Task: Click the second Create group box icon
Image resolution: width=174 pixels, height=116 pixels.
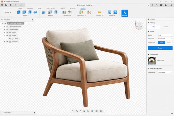Action: [x=24, y=12]
